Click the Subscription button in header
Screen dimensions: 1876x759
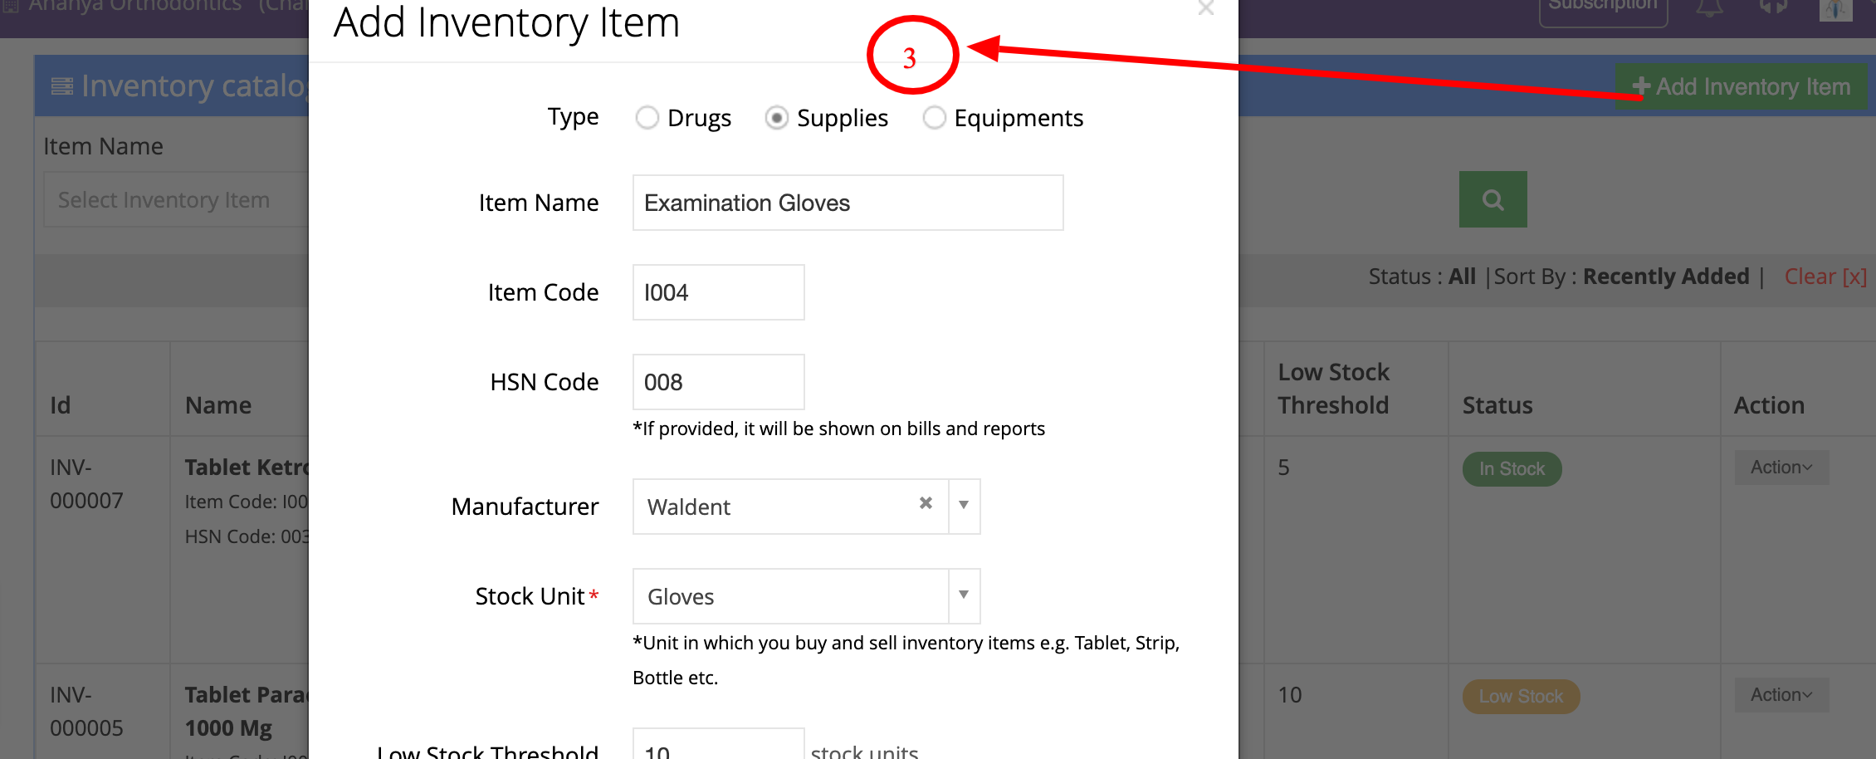coord(1603,10)
